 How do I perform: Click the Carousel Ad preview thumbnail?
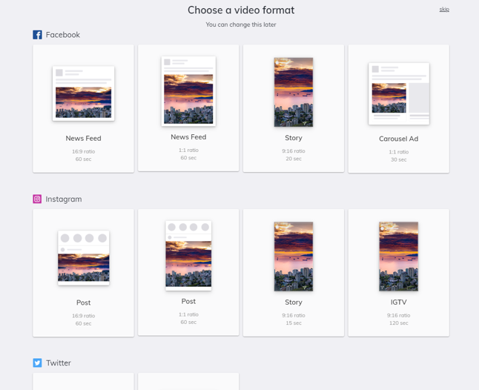[399, 93]
